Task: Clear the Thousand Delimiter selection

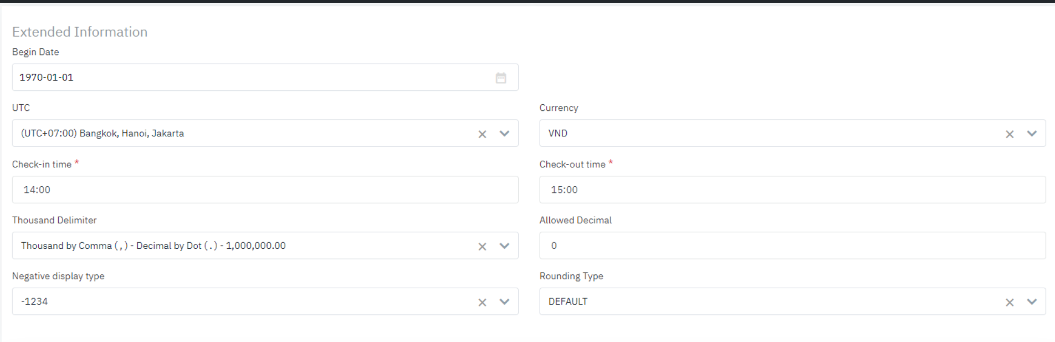Action: coord(482,247)
